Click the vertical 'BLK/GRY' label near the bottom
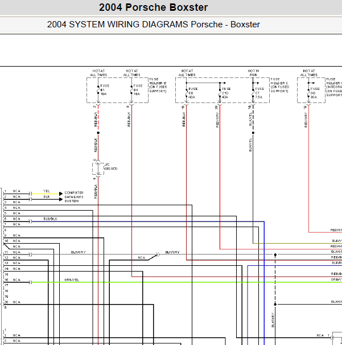 coord(273,320)
